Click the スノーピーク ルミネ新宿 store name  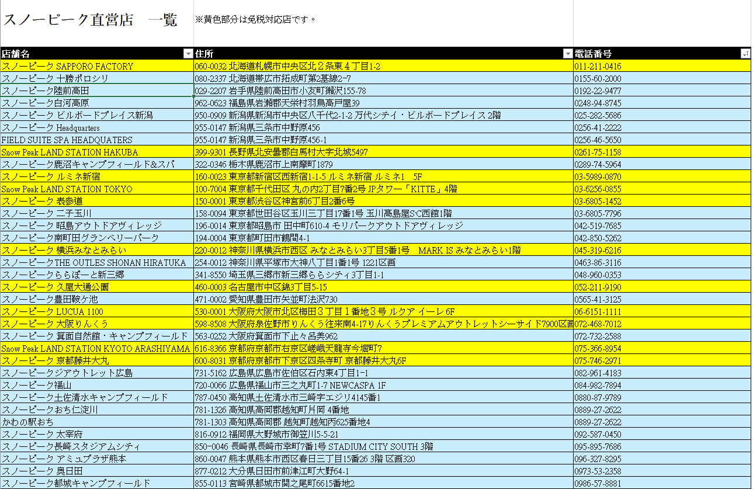click(97, 177)
